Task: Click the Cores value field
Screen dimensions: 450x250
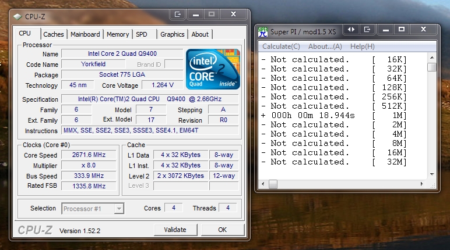Action: click(x=174, y=208)
